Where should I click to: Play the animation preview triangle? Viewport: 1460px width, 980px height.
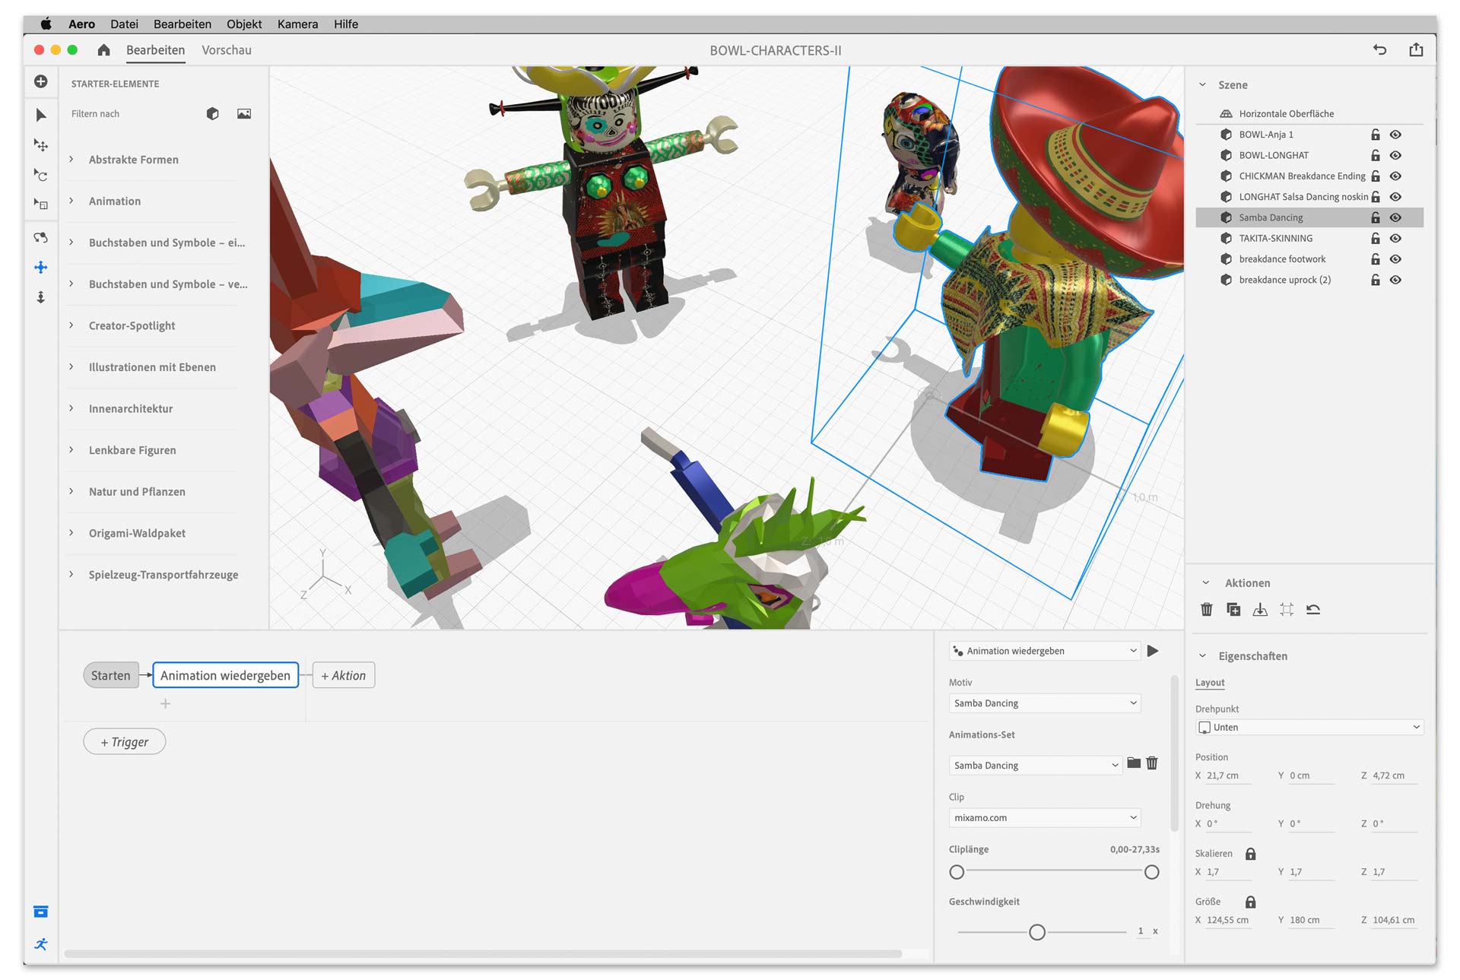coord(1153,651)
